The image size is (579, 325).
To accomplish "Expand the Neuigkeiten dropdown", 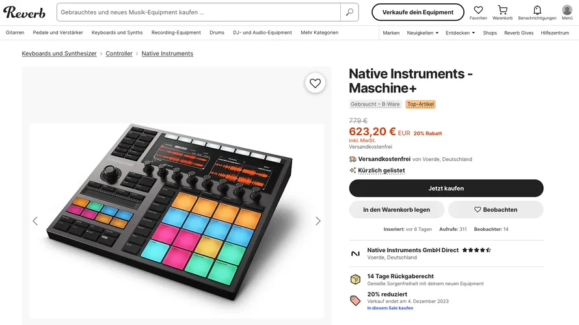I will (x=423, y=32).
